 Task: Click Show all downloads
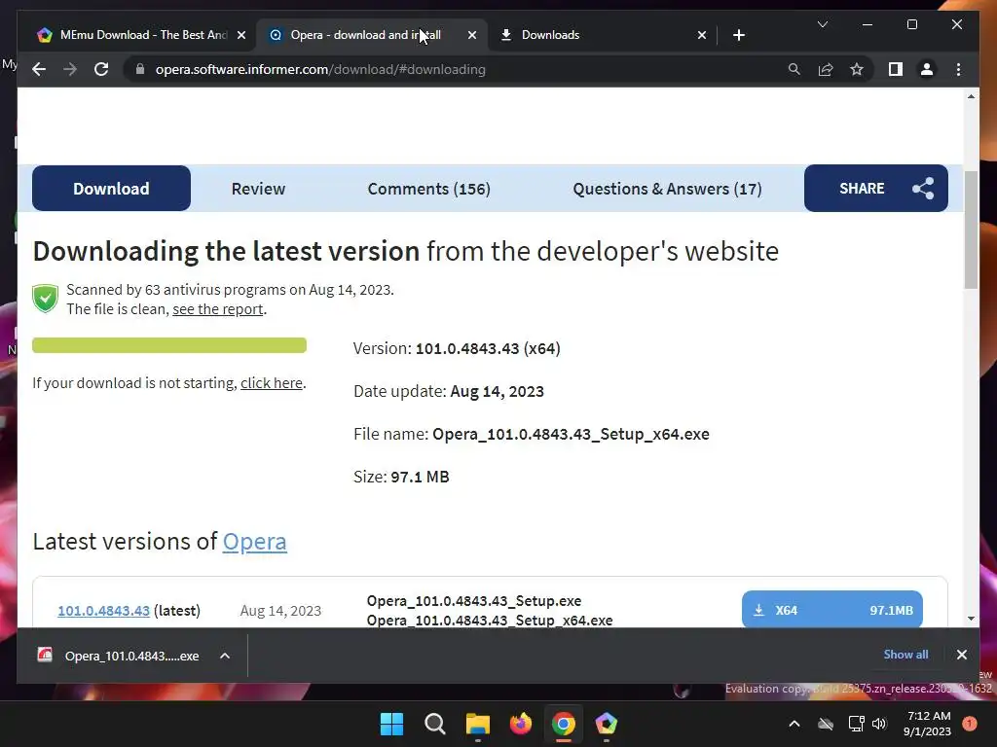point(905,655)
